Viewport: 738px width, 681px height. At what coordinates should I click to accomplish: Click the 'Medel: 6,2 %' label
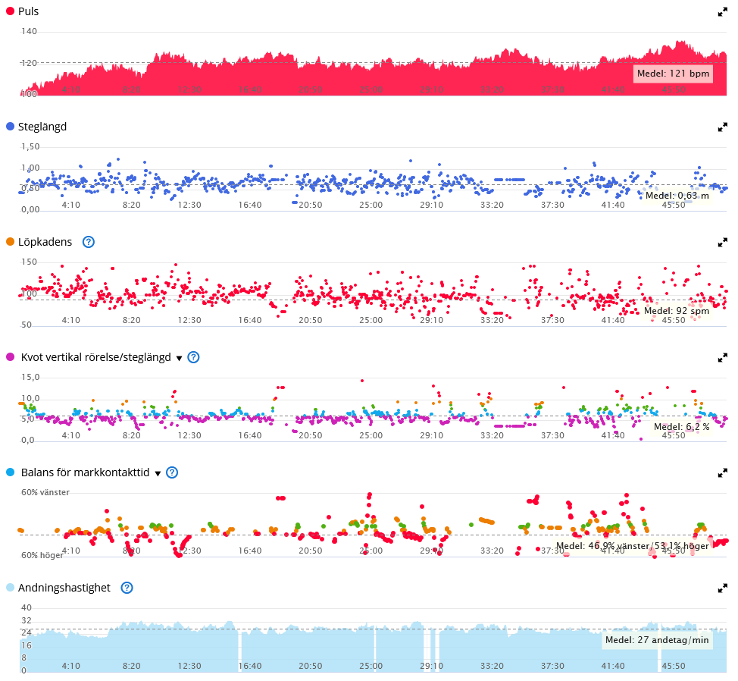681,427
